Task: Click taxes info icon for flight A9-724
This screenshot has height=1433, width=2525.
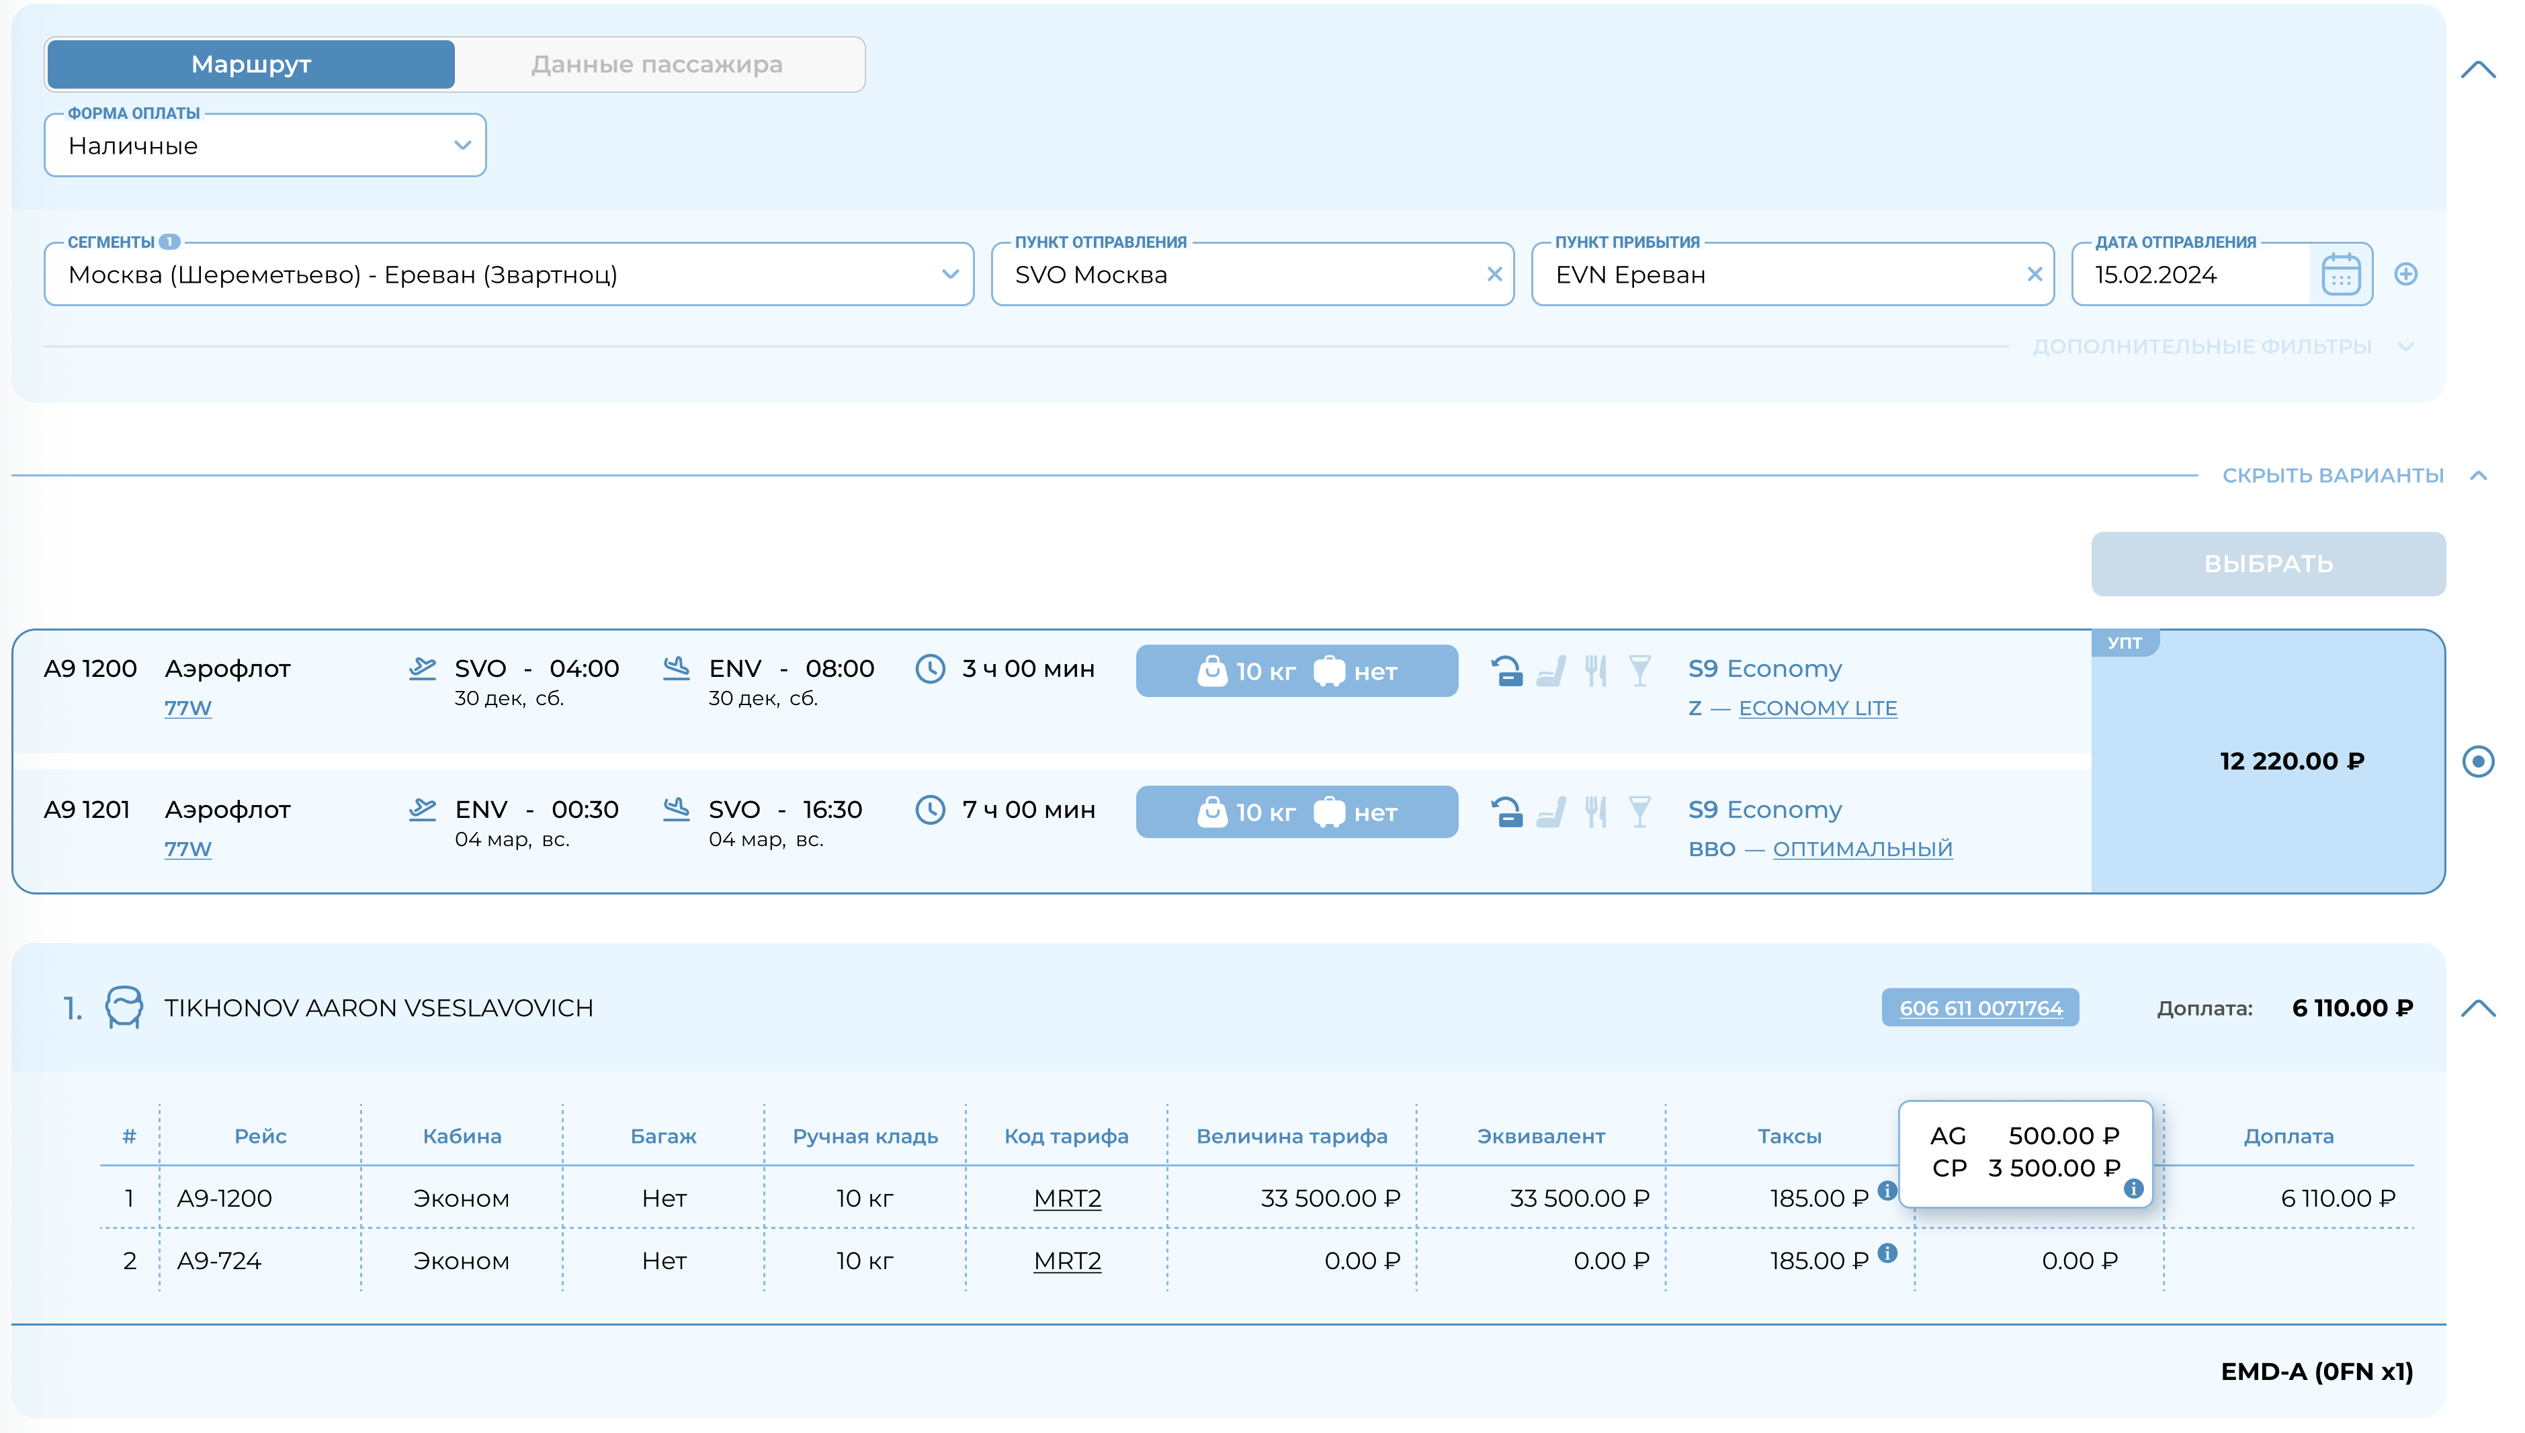Action: click(1887, 1253)
